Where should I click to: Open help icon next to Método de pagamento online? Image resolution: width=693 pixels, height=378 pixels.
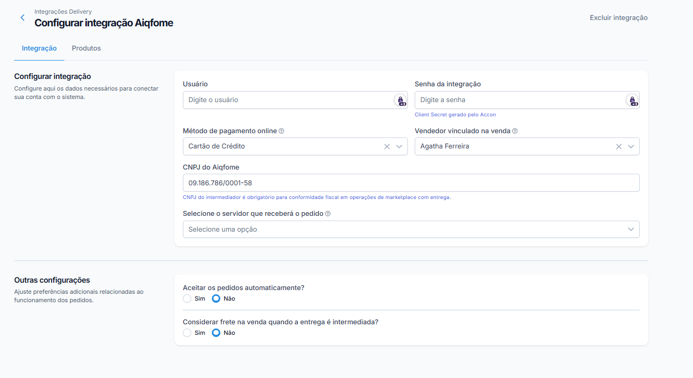tap(281, 131)
